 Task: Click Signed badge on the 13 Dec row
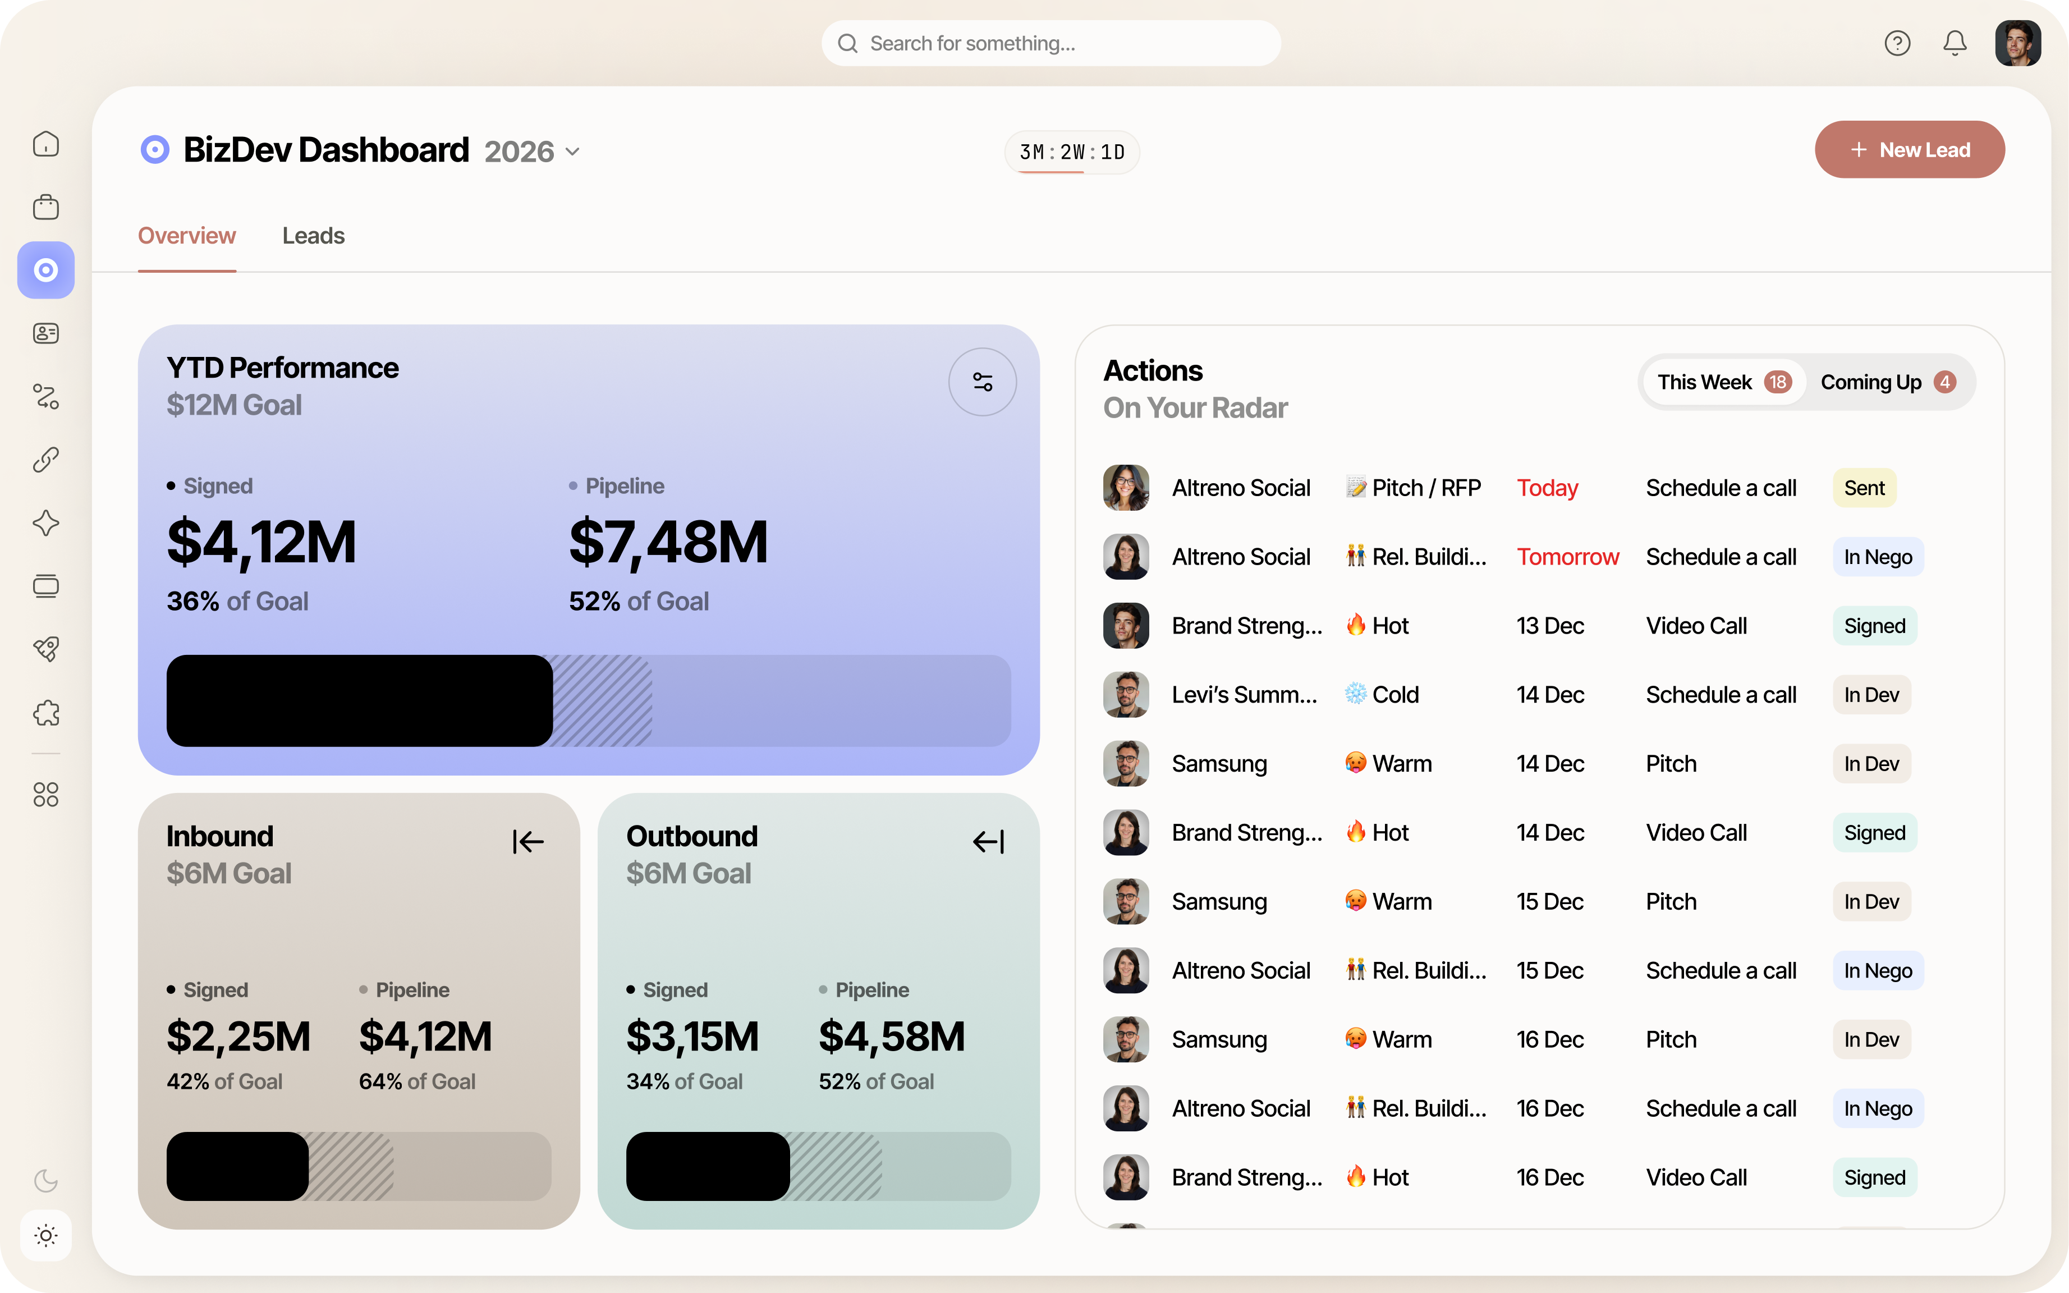pyautogui.click(x=1874, y=626)
